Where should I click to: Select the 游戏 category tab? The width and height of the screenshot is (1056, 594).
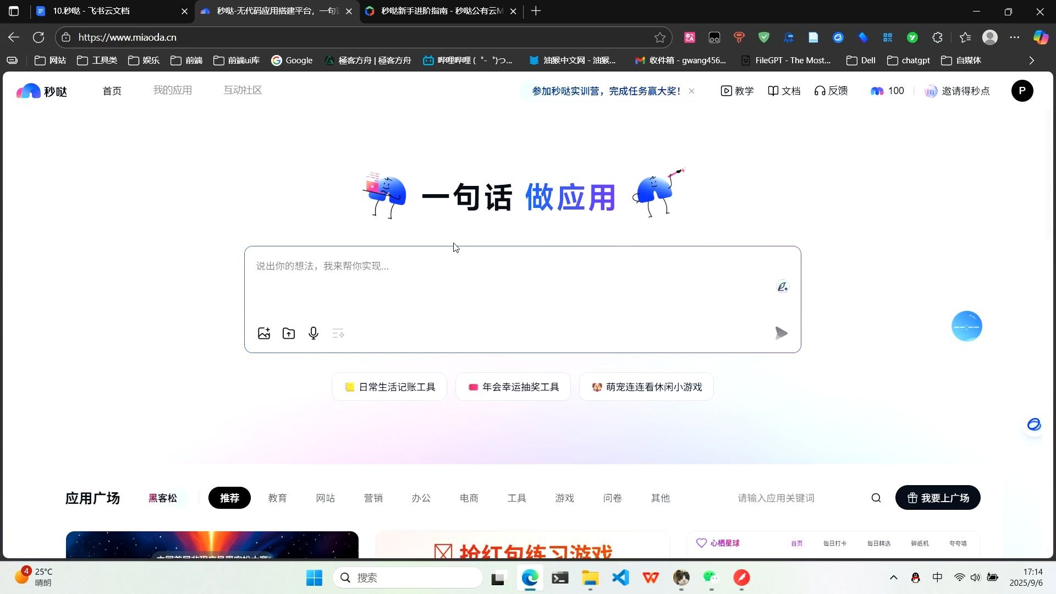click(x=564, y=498)
